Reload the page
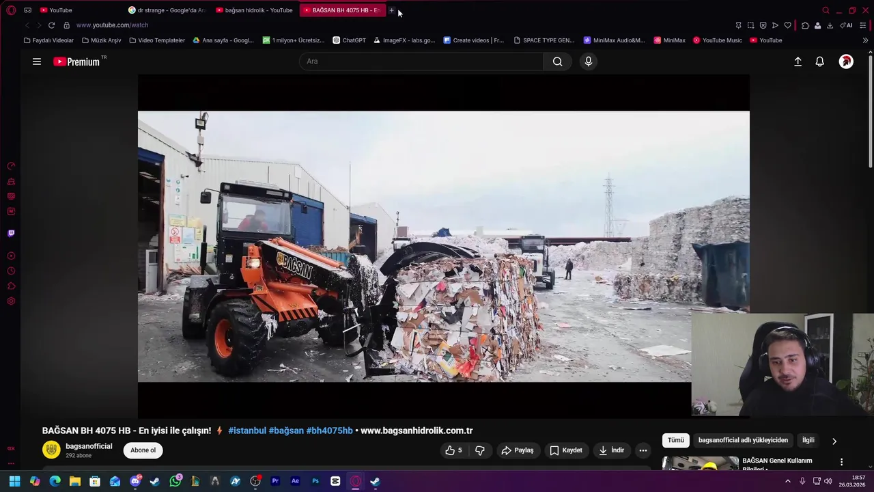The height and width of the screenshot is (492, 874). click(51, 25)
